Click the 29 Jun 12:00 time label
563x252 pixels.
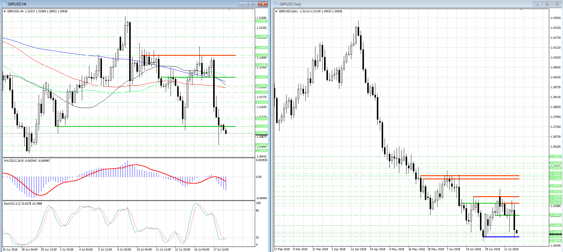tap(49, 249)
